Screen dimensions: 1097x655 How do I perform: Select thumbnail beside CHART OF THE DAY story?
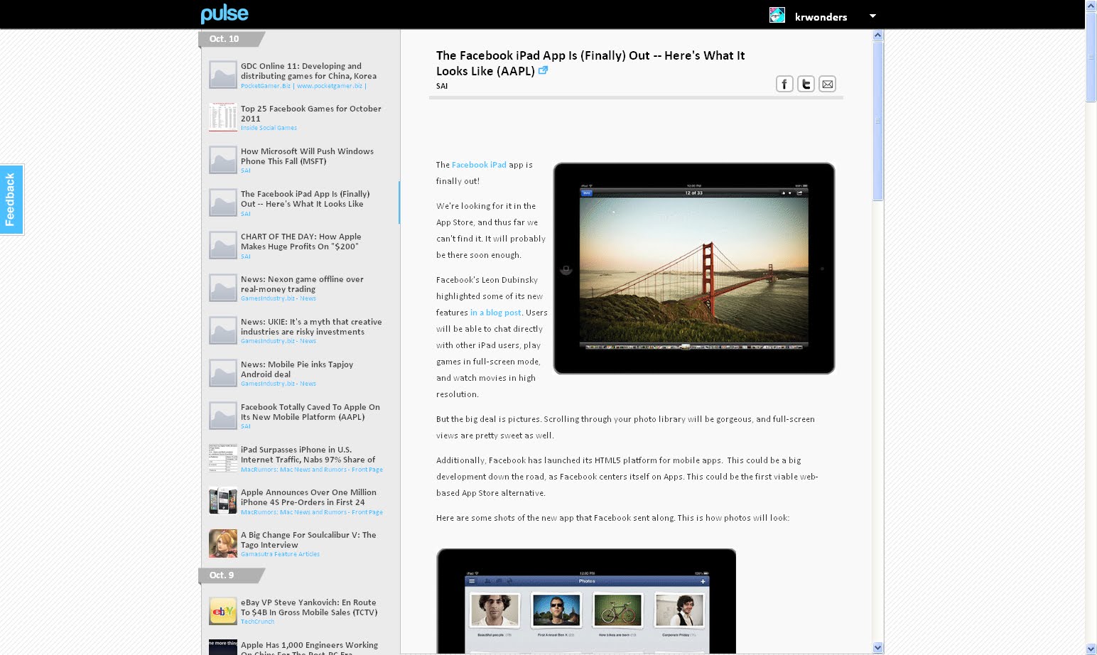tap(223, 245)
